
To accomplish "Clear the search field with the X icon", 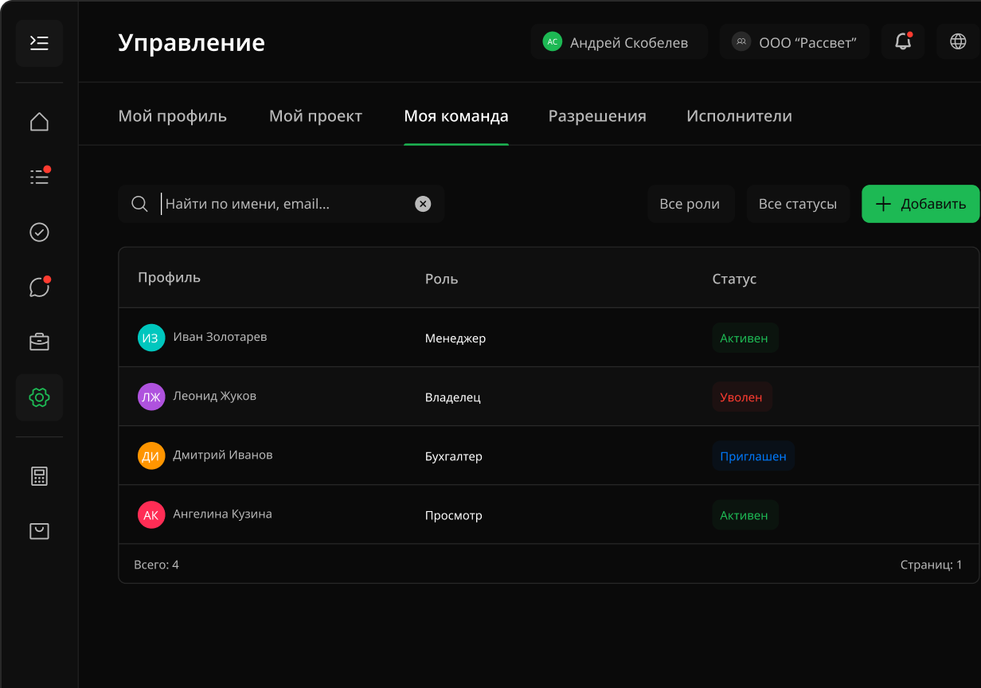I will pos(423,204).
